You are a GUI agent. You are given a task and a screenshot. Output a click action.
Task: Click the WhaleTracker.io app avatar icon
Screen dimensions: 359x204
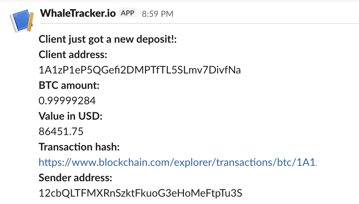click(22, 22)
